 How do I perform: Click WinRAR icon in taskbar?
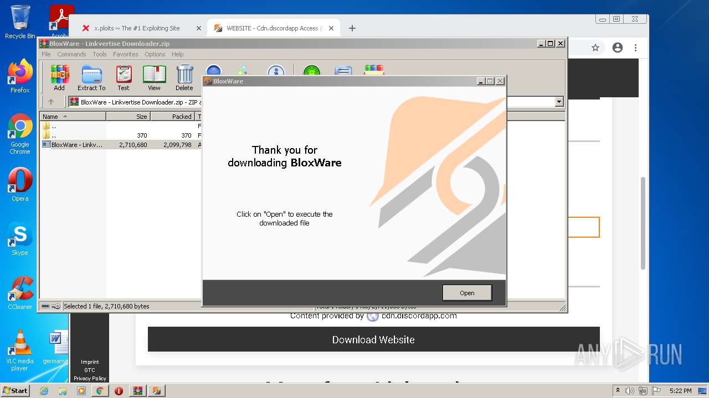click(137, 391)
